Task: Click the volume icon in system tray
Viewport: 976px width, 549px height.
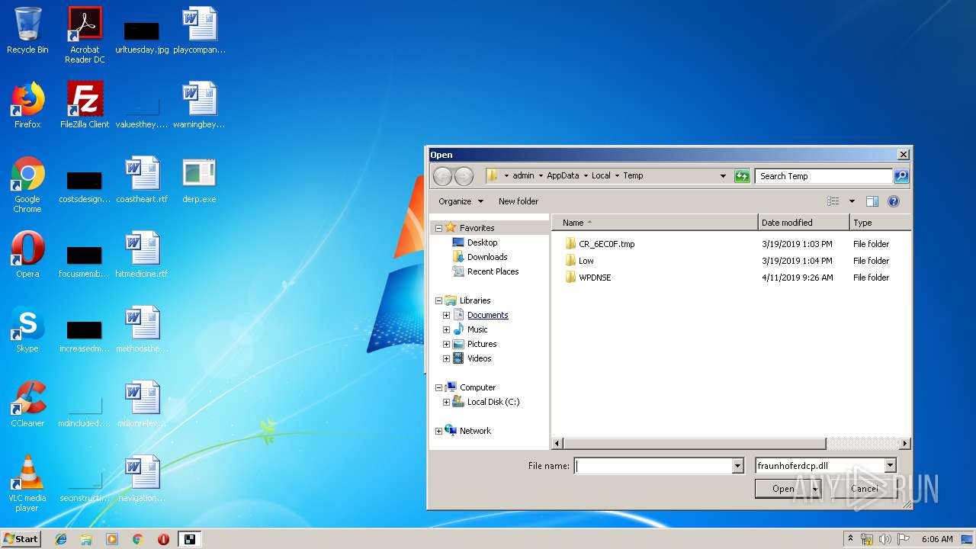Action: (884, 539)
